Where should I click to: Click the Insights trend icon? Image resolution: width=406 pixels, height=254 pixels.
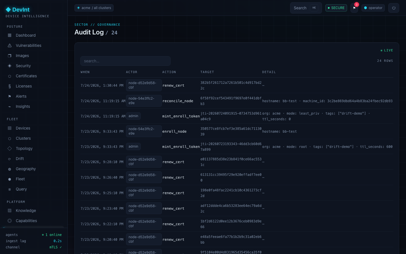[10, 106]
